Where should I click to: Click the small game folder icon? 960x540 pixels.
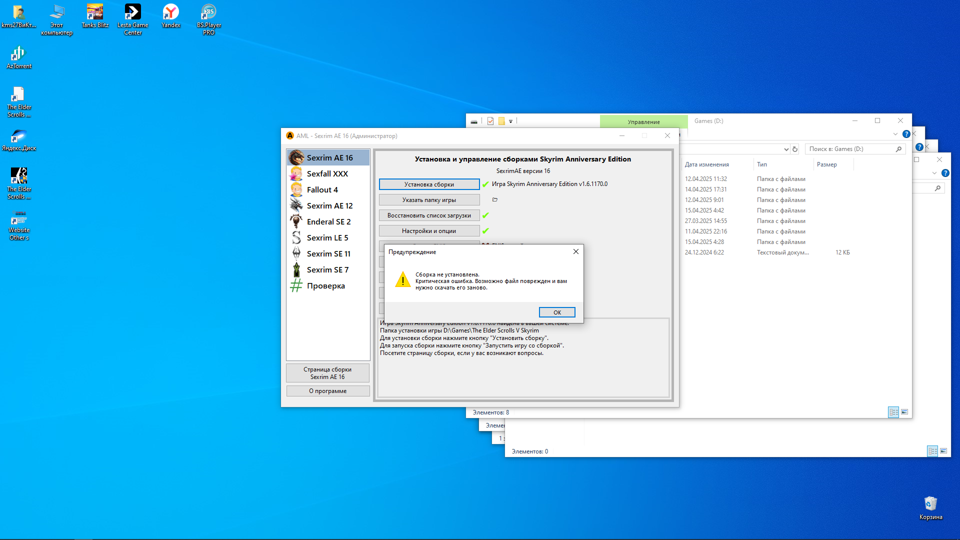495,199
